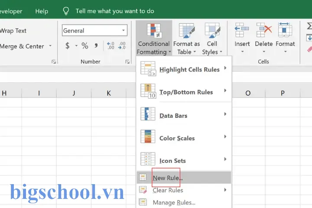This screenshot has height=208, width=312.
Task: Select column O header
Action: (x=248, y=93)
